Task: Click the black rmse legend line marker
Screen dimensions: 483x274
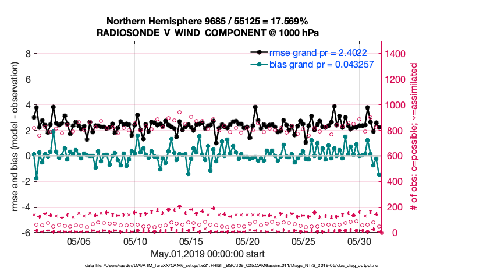Action: (262, 52)
